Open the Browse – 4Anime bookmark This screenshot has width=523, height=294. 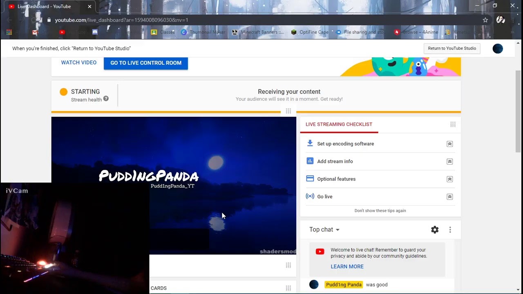click(x=416, y=32)
